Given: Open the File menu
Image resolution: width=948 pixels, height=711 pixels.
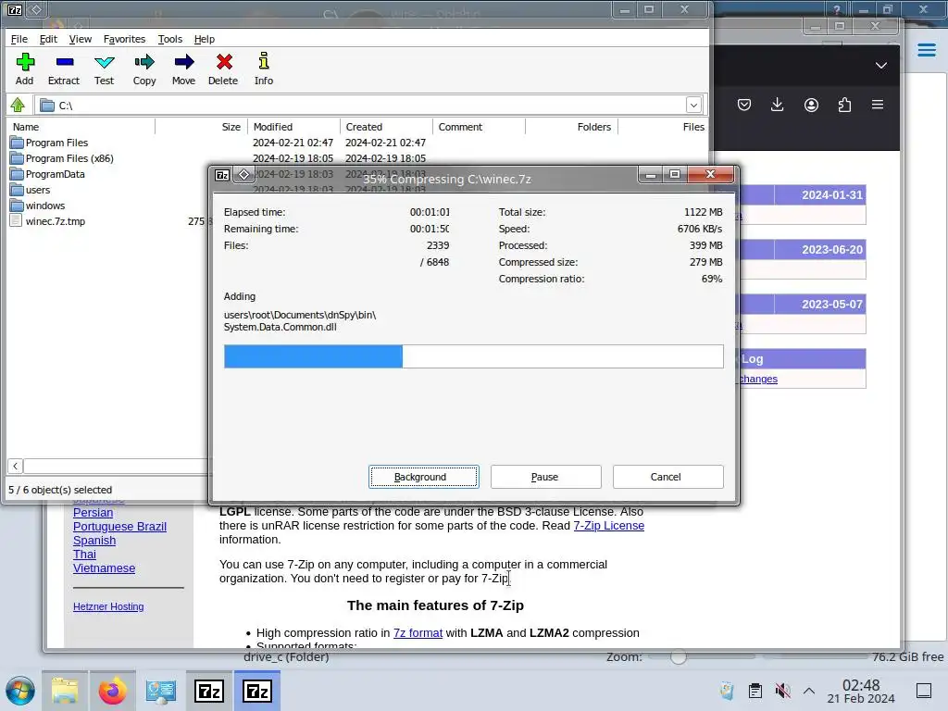Looking at the screenshot, I should [19, 39].
